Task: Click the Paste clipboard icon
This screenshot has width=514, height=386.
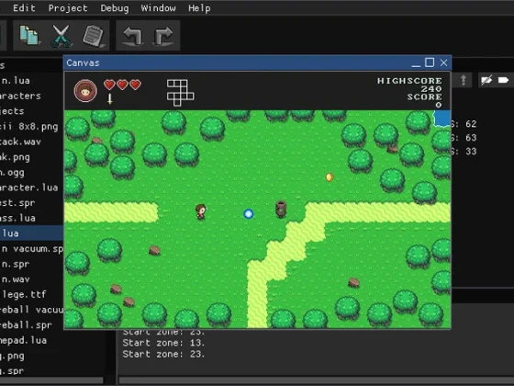Action: [93, 36]
